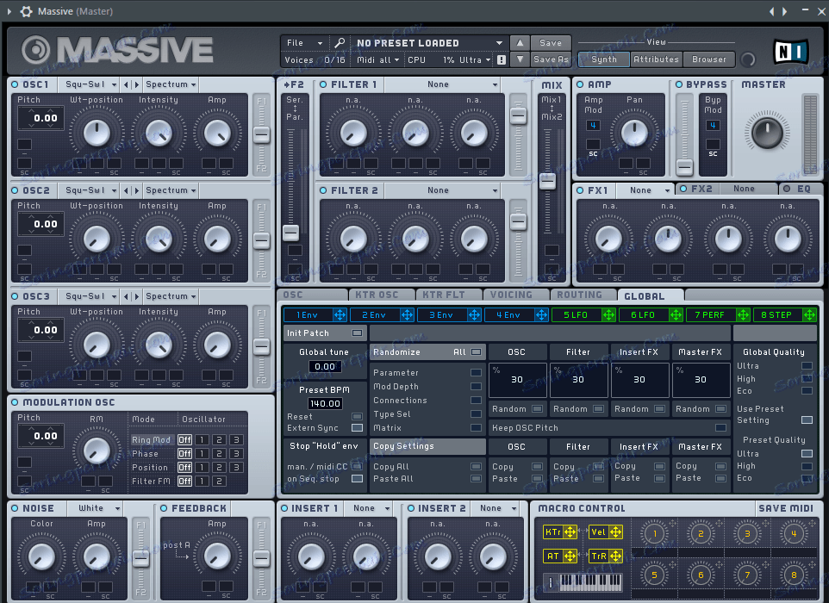Image resolution: width=829 pixels, height=603 pixels.
Task: Adjust the Mix1/Mix2 fader
Action: pyautogui.click(x=548, y=181)
